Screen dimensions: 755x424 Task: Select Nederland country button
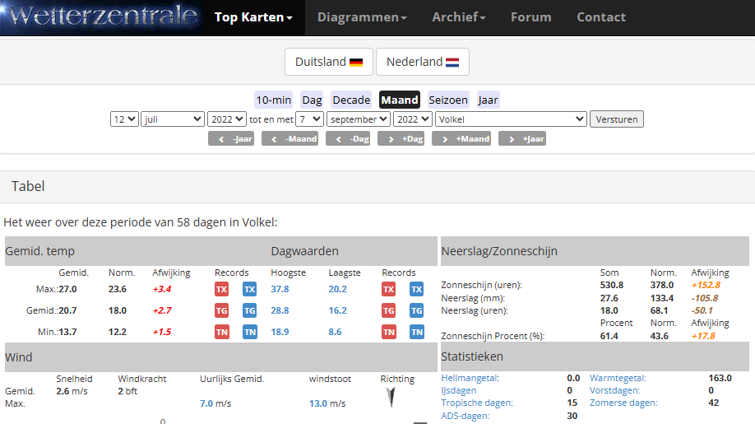point(422,62)
